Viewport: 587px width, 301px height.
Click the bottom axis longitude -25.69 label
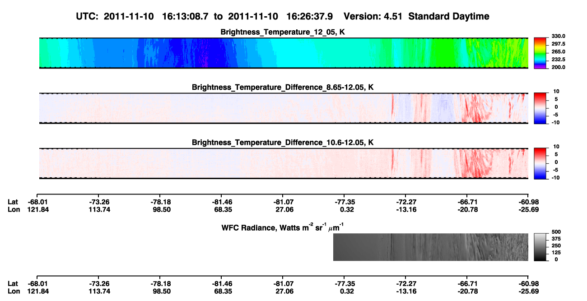pos(528,291)
